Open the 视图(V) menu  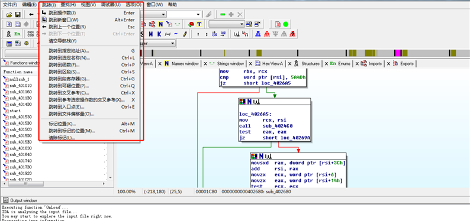(x=88, y=5)
